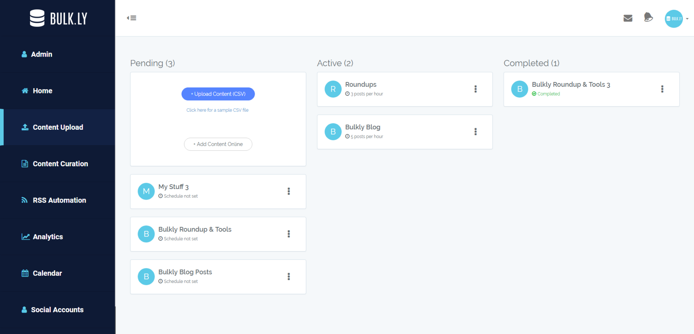Click the Social Accounts person icon
The image size is (694, 334).
point(24,310)
